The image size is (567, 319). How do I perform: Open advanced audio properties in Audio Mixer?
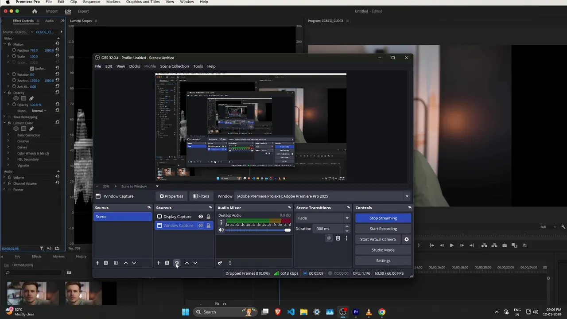click(x=220, y=263)
